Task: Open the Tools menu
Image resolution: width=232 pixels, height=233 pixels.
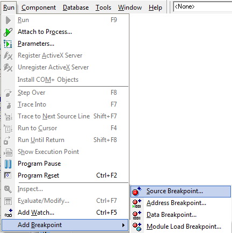Action: [103, 8]
